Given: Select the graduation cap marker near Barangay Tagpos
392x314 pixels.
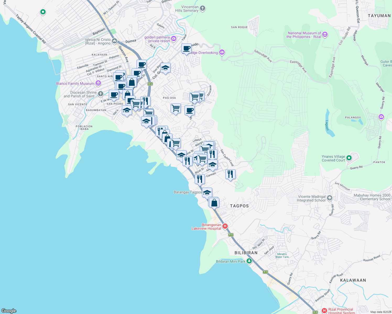Looking at the screenshot, I should [x=207, y=192].
